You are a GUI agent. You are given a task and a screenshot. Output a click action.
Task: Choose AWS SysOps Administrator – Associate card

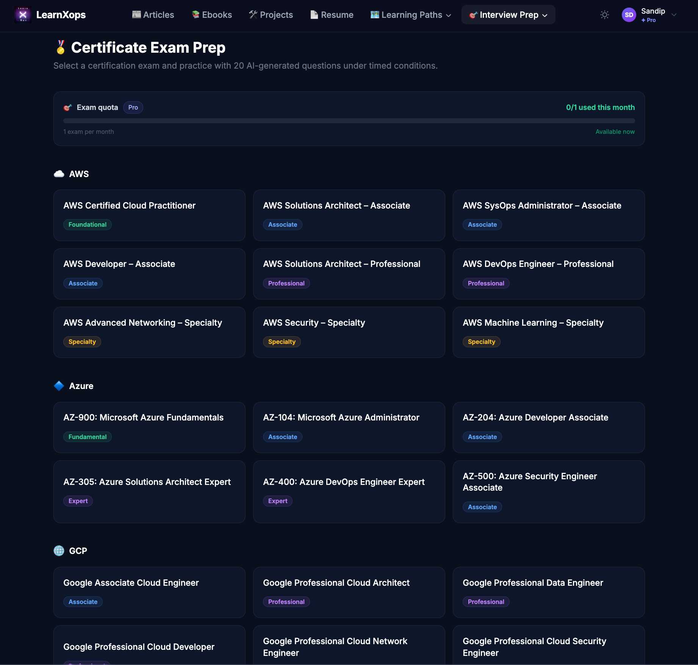tap(549, 215)
